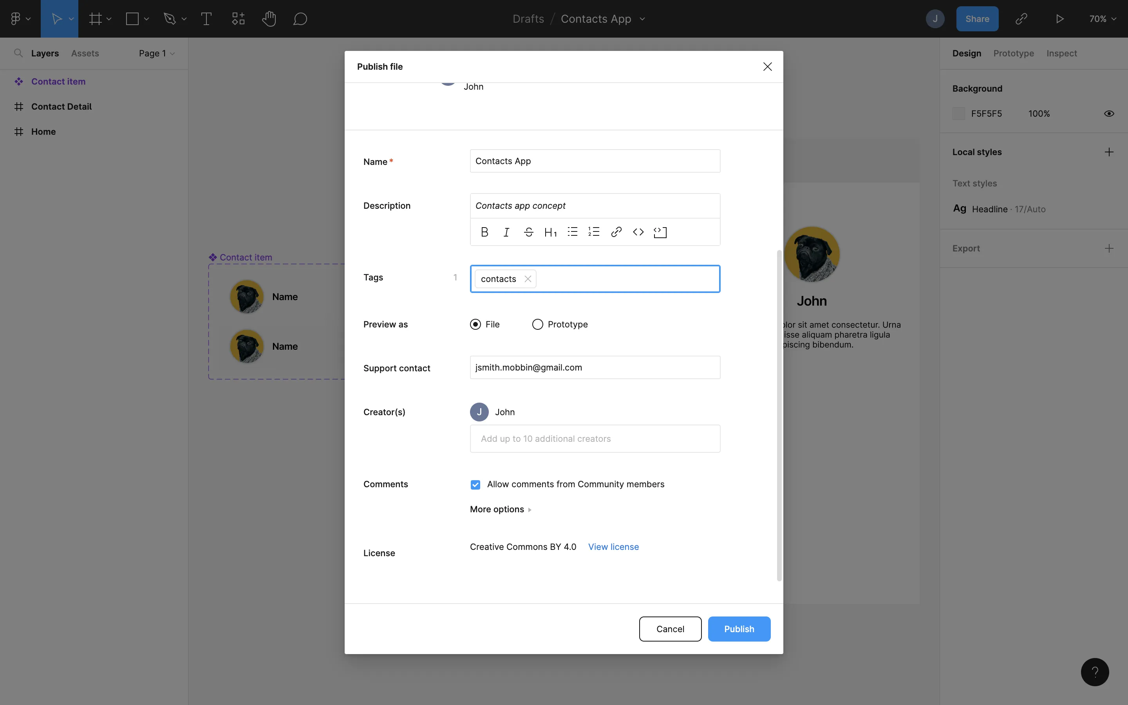Switch to the Assets tab
The width and height of the screenshot is (1128, 705).
point(85,53)
